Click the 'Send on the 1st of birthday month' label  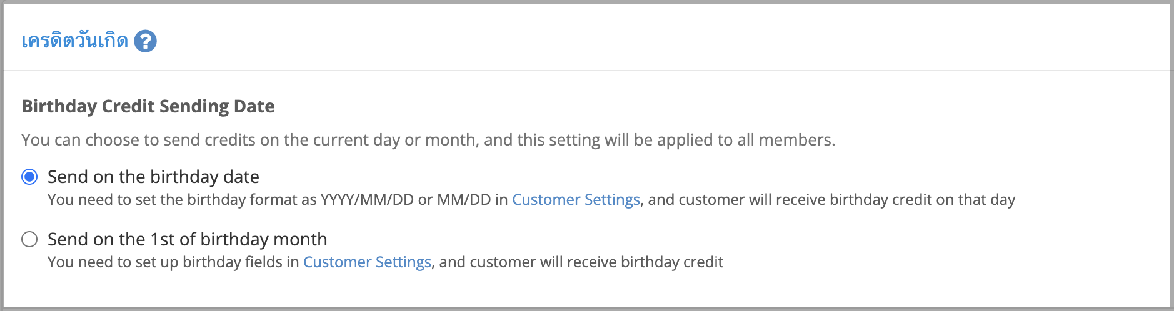pyautogui.click(x=187, y=239)
